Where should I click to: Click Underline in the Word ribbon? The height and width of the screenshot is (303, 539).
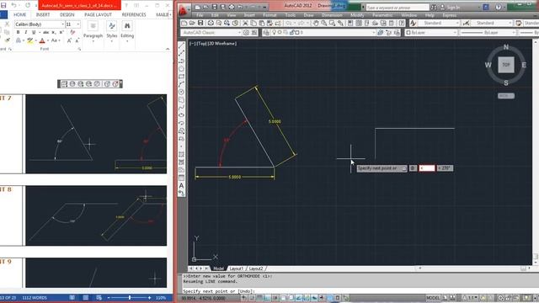pyautogui.click(x=34, y=32)
